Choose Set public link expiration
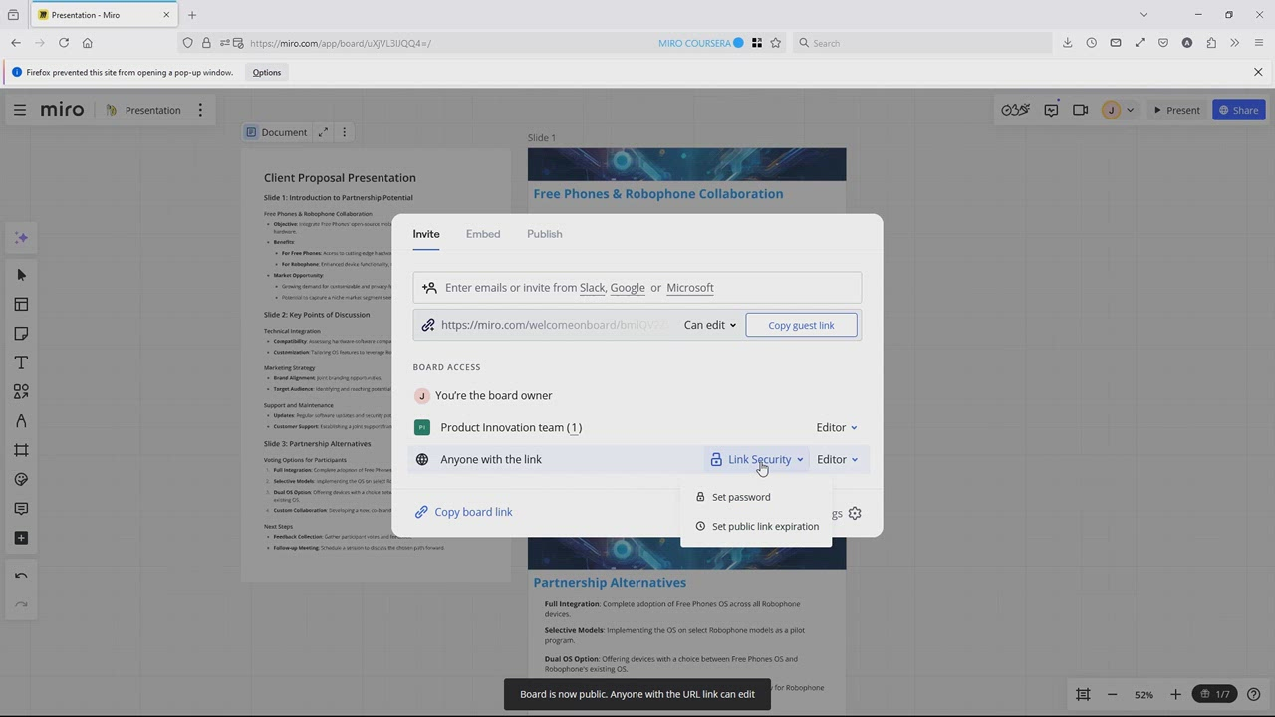 coord(756,526)
